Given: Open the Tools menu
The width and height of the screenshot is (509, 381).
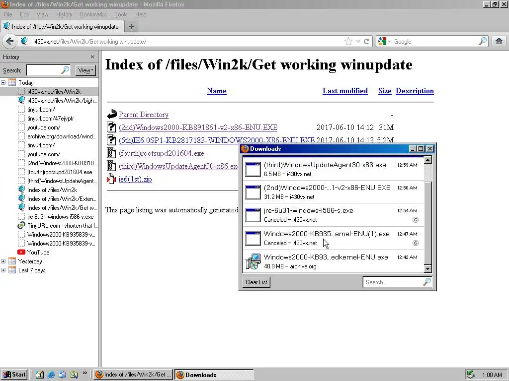Looking at the screenshot, I should point(120,14).
